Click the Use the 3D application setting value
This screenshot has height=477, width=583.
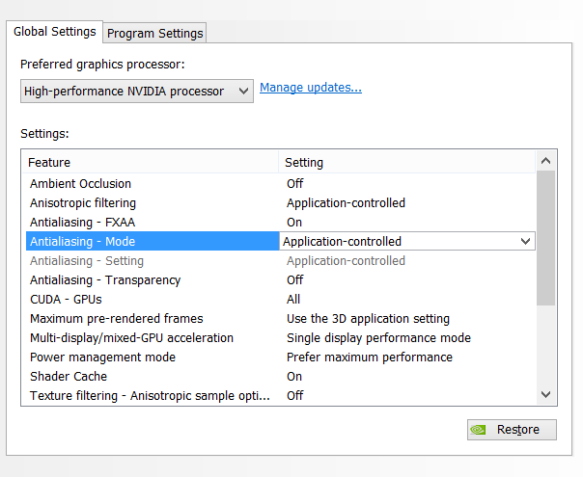368,319
